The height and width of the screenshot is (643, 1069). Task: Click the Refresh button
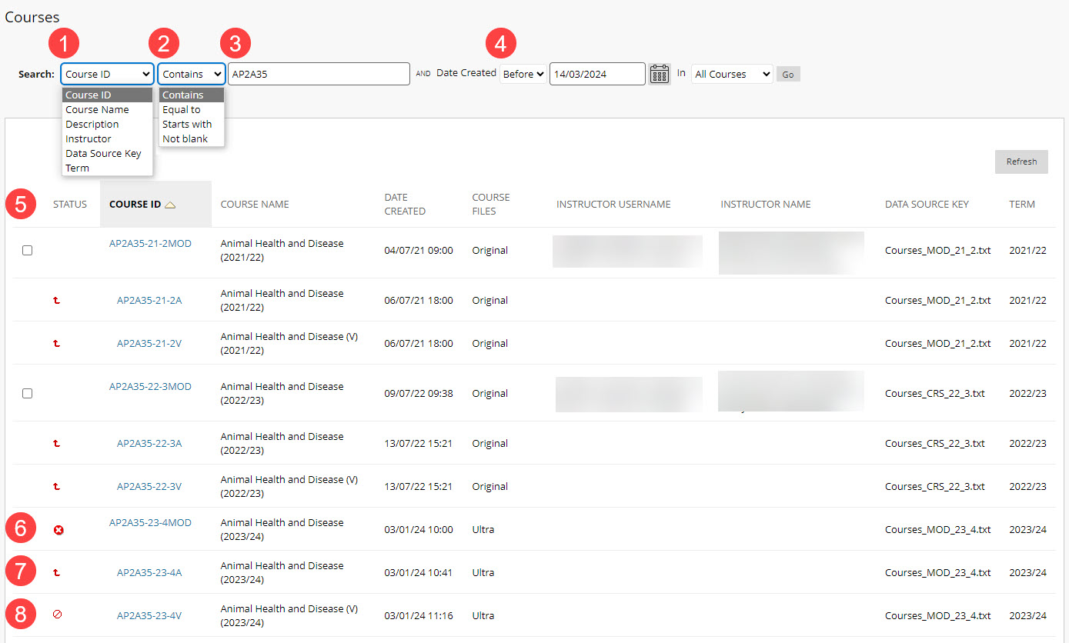point(1021,162)
